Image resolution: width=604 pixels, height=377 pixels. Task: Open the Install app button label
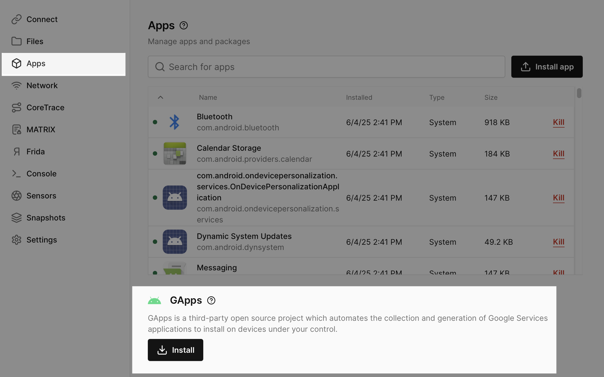[554, 67]
